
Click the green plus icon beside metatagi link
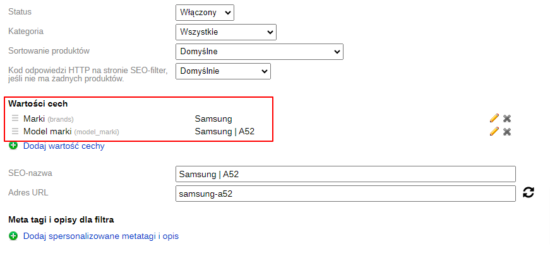[13, 236]
